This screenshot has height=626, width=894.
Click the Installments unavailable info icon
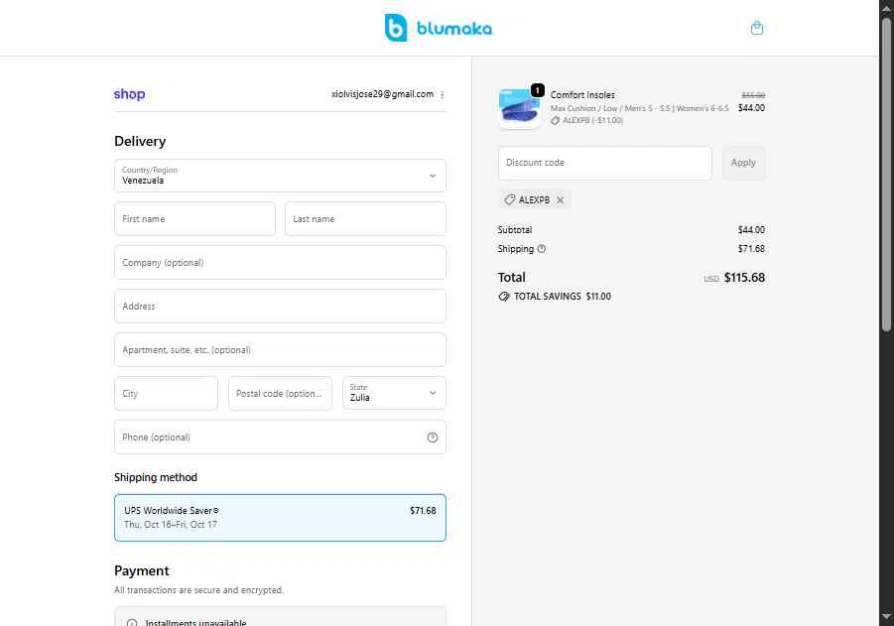coord(132,623)
